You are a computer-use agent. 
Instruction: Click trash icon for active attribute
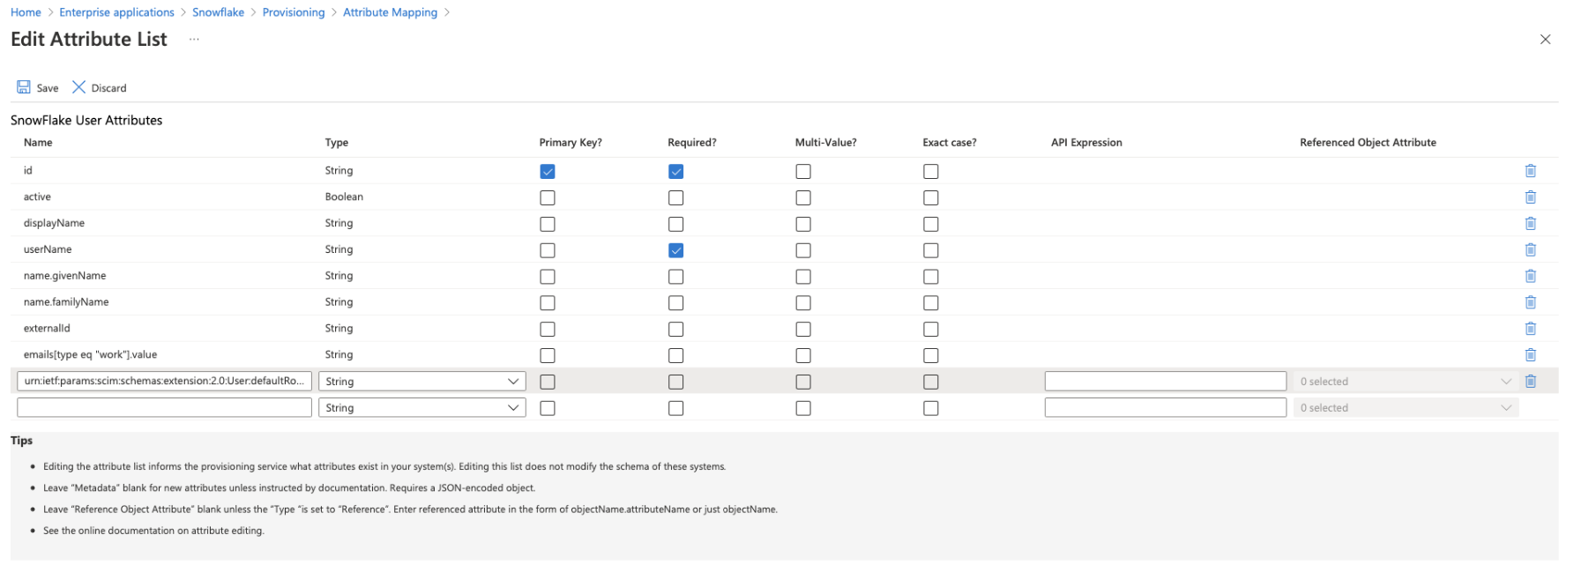click(1530, 197)
